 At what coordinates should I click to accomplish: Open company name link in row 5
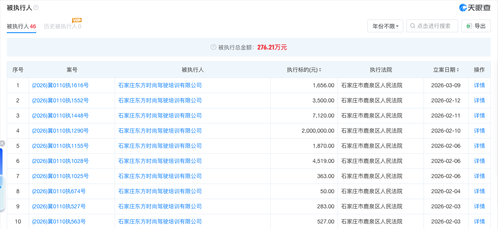[160, 146]
